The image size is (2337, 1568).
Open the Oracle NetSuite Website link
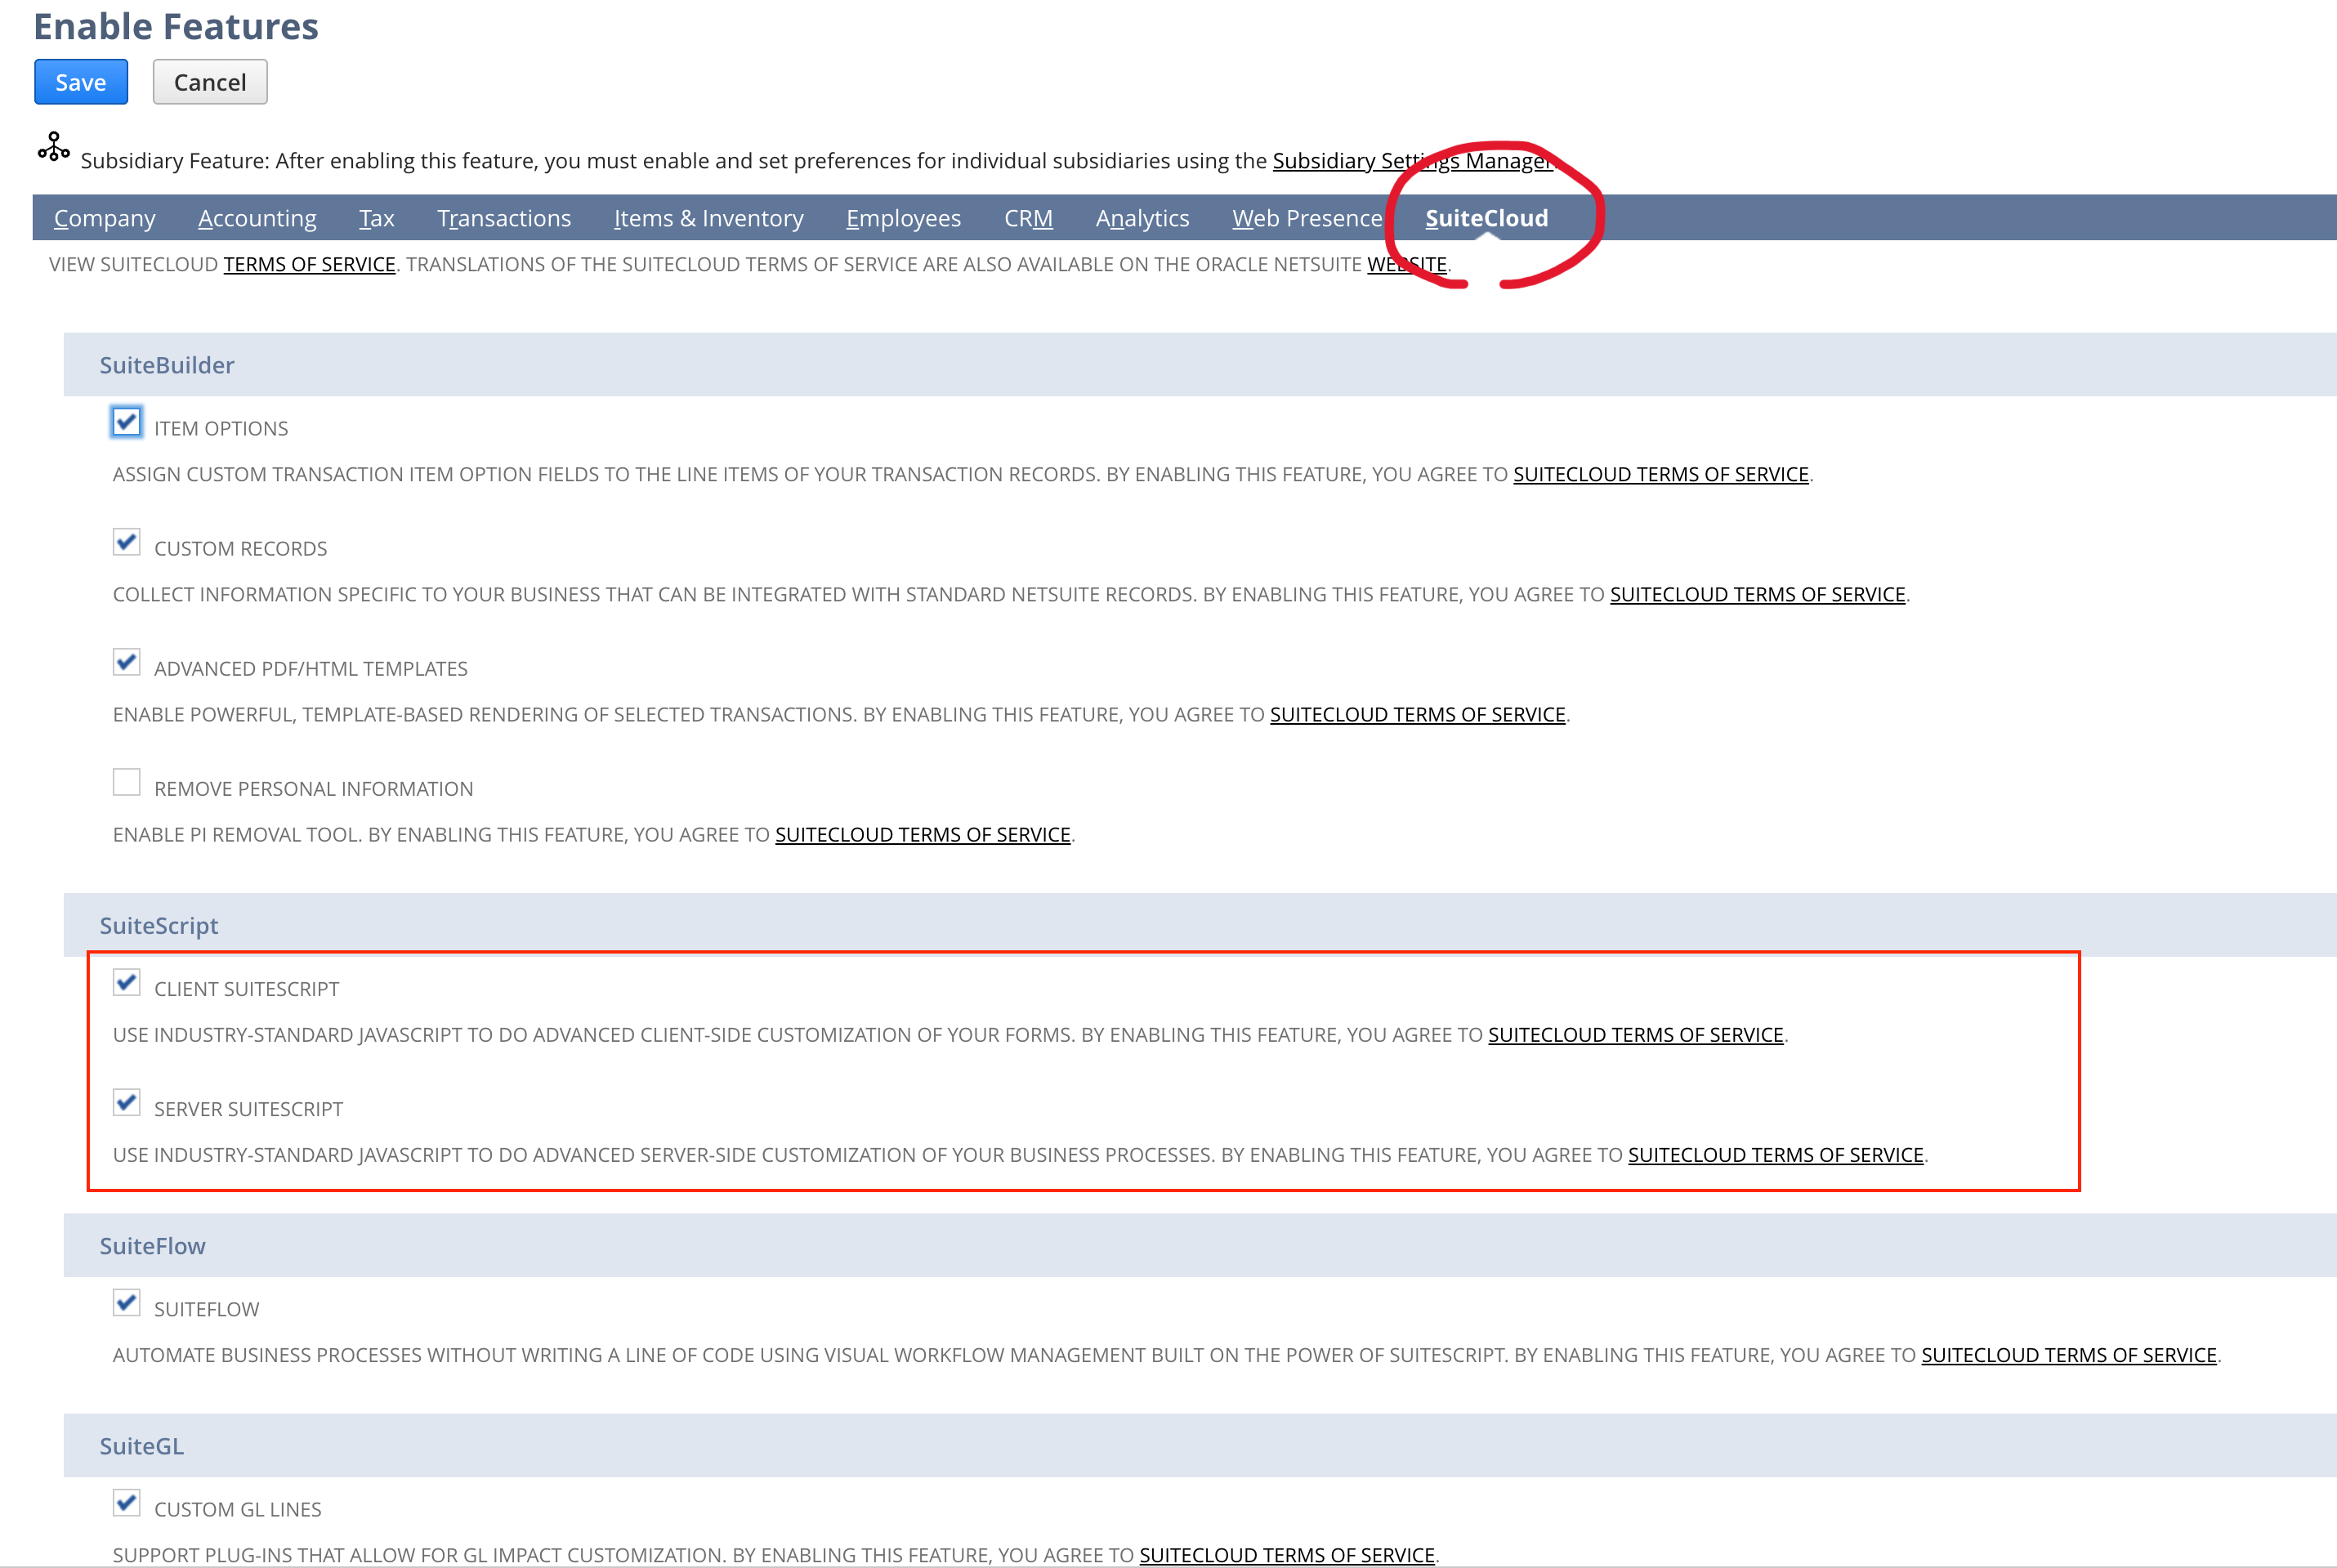(1407, 265)
